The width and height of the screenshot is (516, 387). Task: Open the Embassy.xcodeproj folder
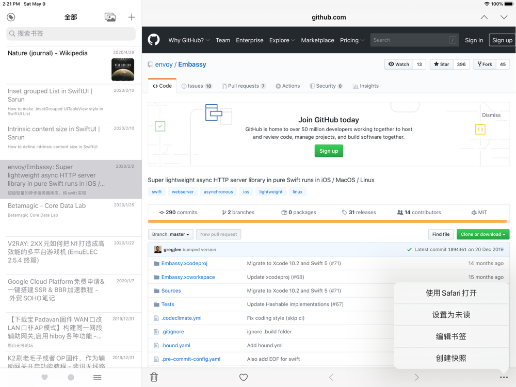click(x=184, y=263)
